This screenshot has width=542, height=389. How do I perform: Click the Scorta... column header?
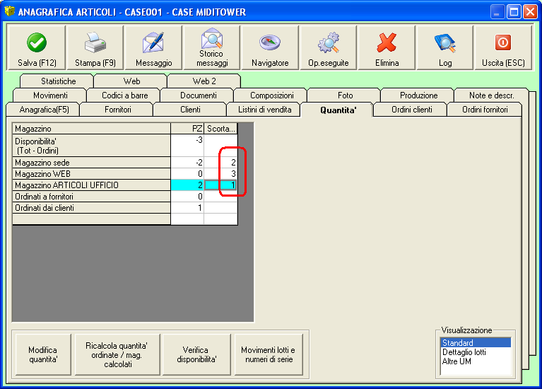tap(220, 129)
